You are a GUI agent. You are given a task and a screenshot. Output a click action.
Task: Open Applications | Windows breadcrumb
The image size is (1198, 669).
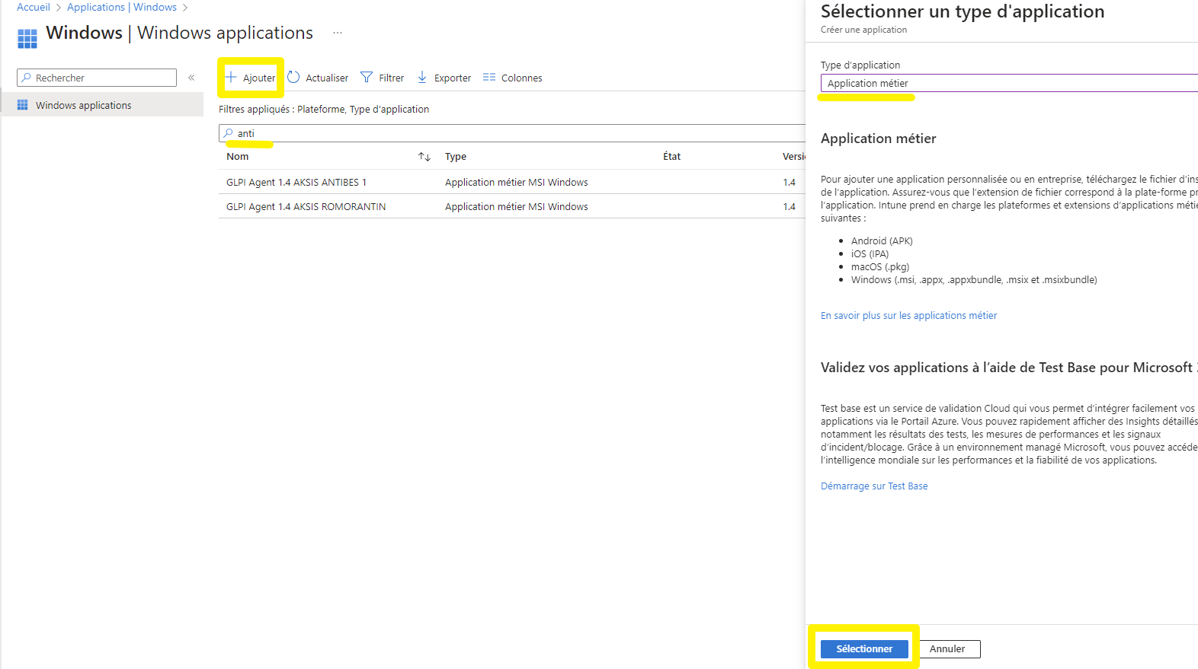tap(122, 7)
